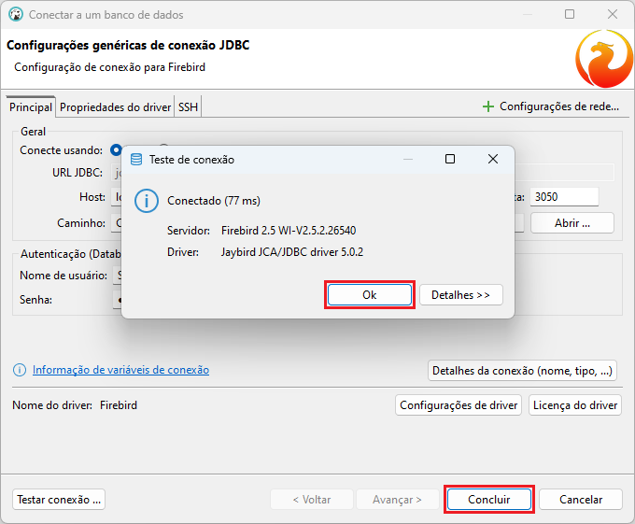Select the first Conecte usando radio button
635x524 pixels.
116,150
